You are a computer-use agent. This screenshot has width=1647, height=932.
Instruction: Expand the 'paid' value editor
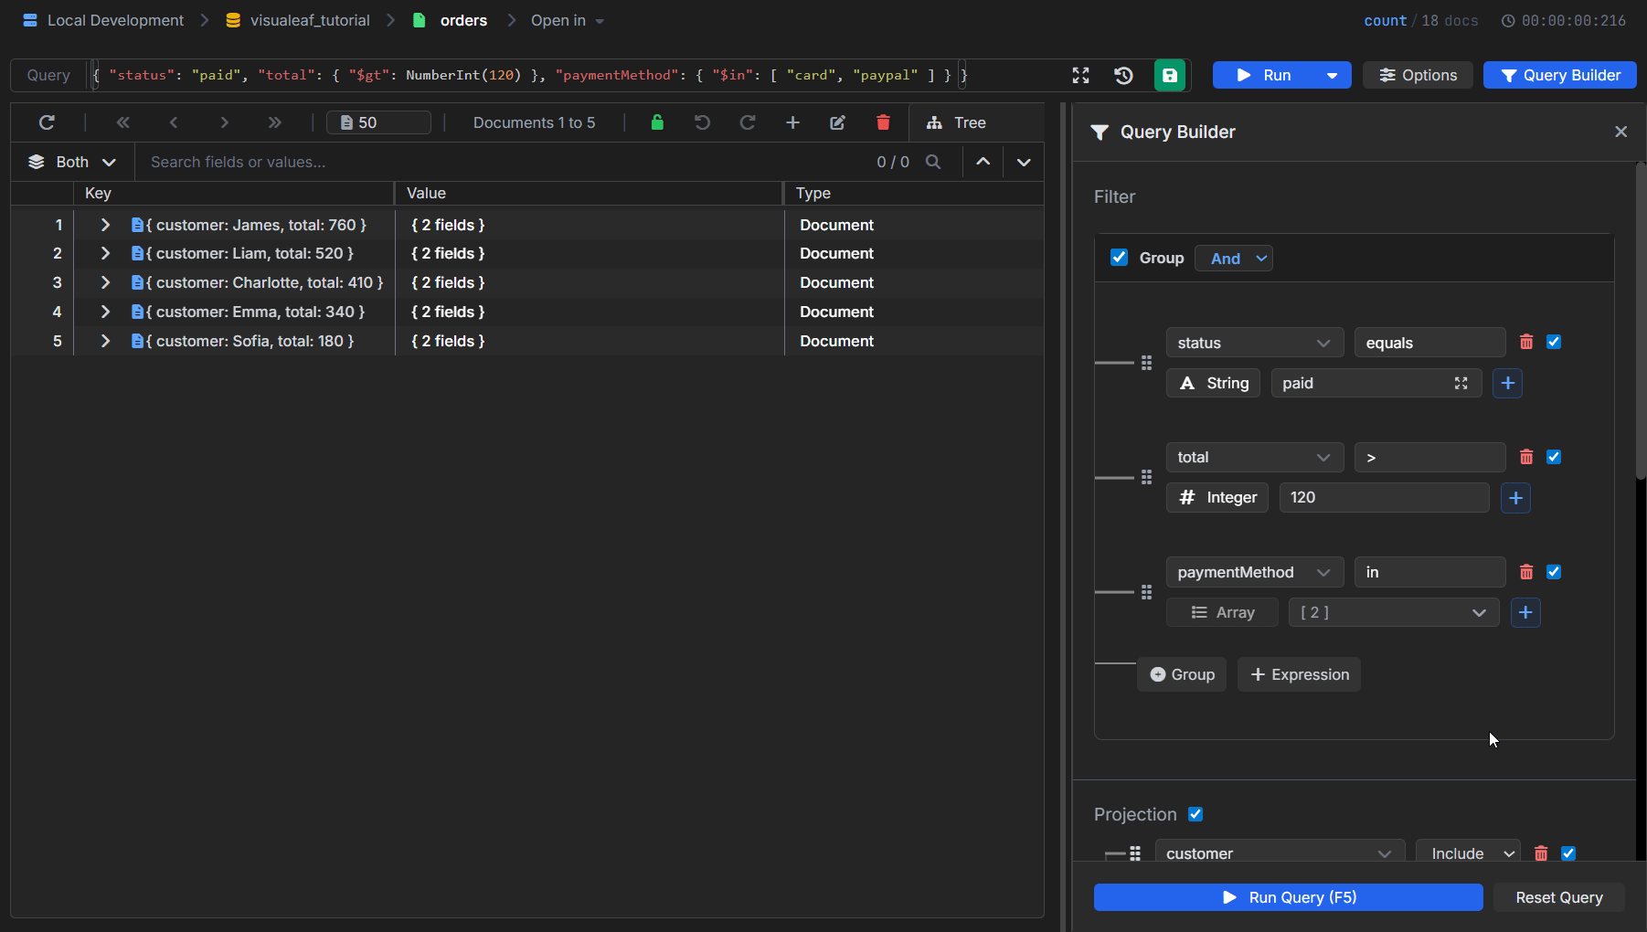(1461, 384)
